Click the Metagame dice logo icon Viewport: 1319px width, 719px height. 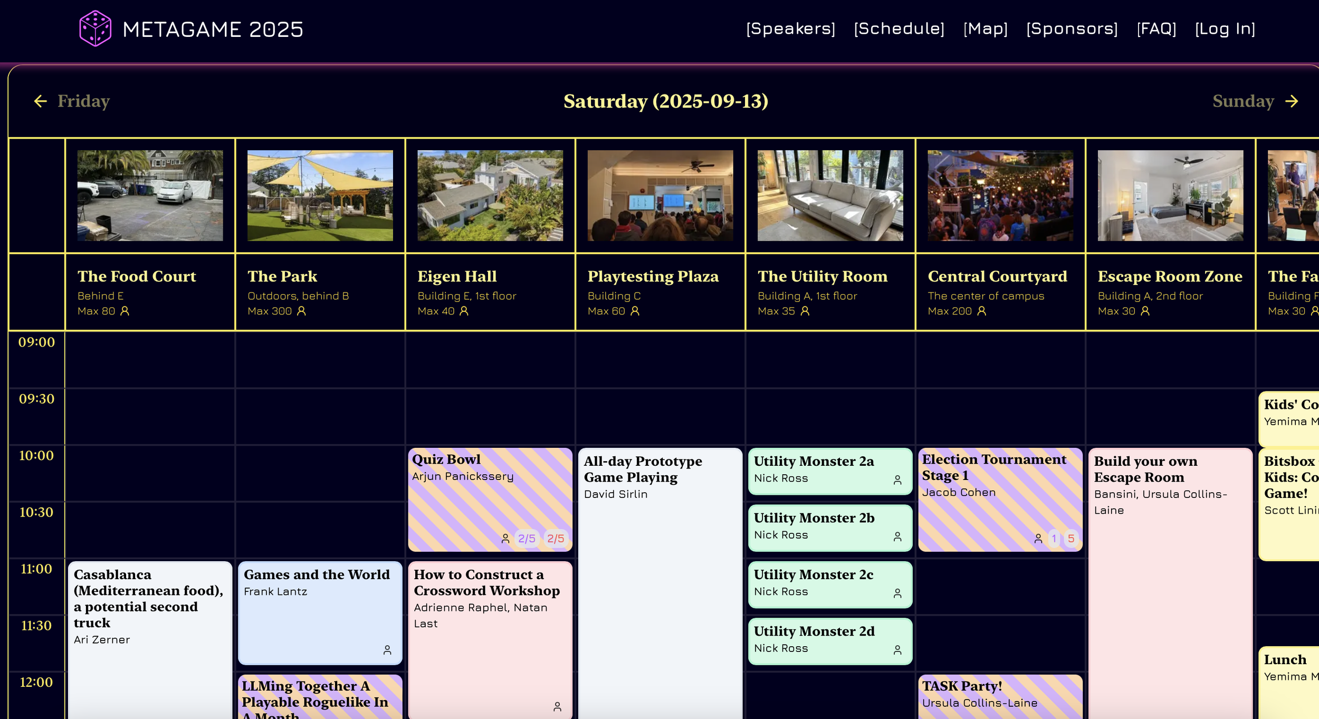[x=95, y=28]
